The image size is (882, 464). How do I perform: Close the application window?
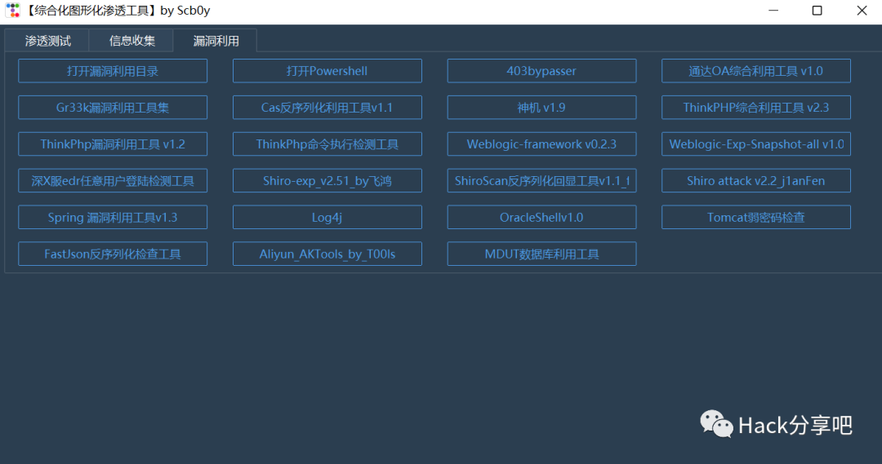pyautogui.click(x=862, y=11)
